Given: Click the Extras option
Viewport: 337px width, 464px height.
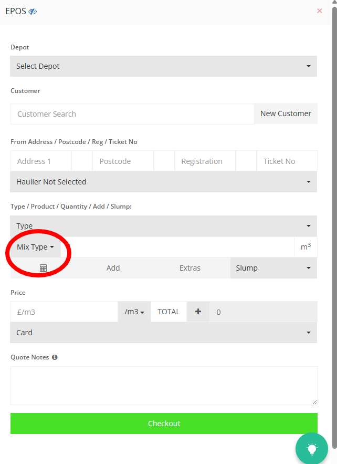Looking at the screenshot, I should [190, 268].
